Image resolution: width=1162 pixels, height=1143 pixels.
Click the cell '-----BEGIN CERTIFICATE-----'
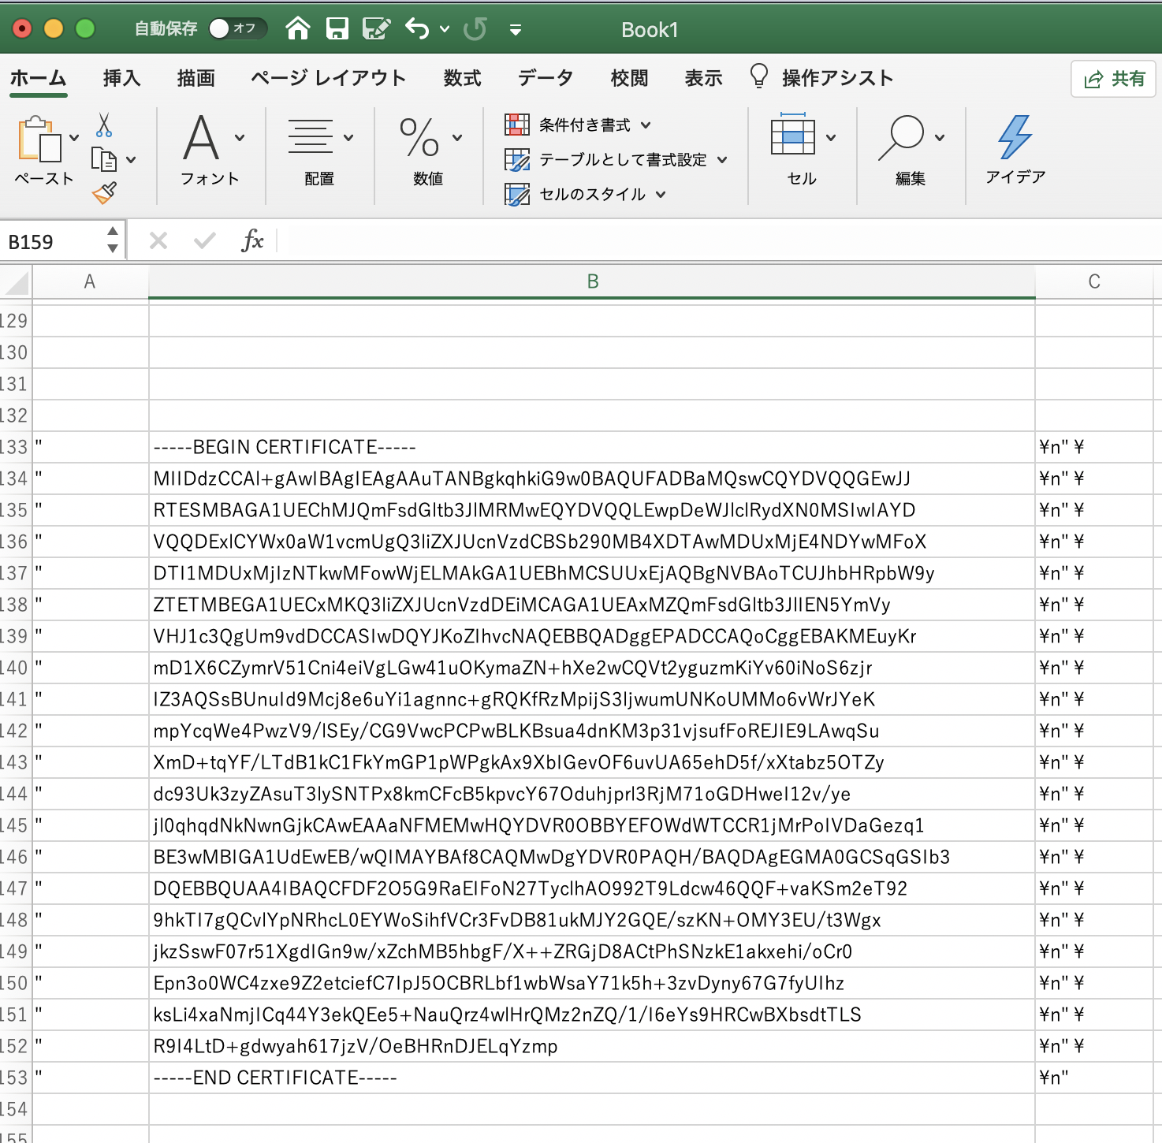click(x=592, y=447)
